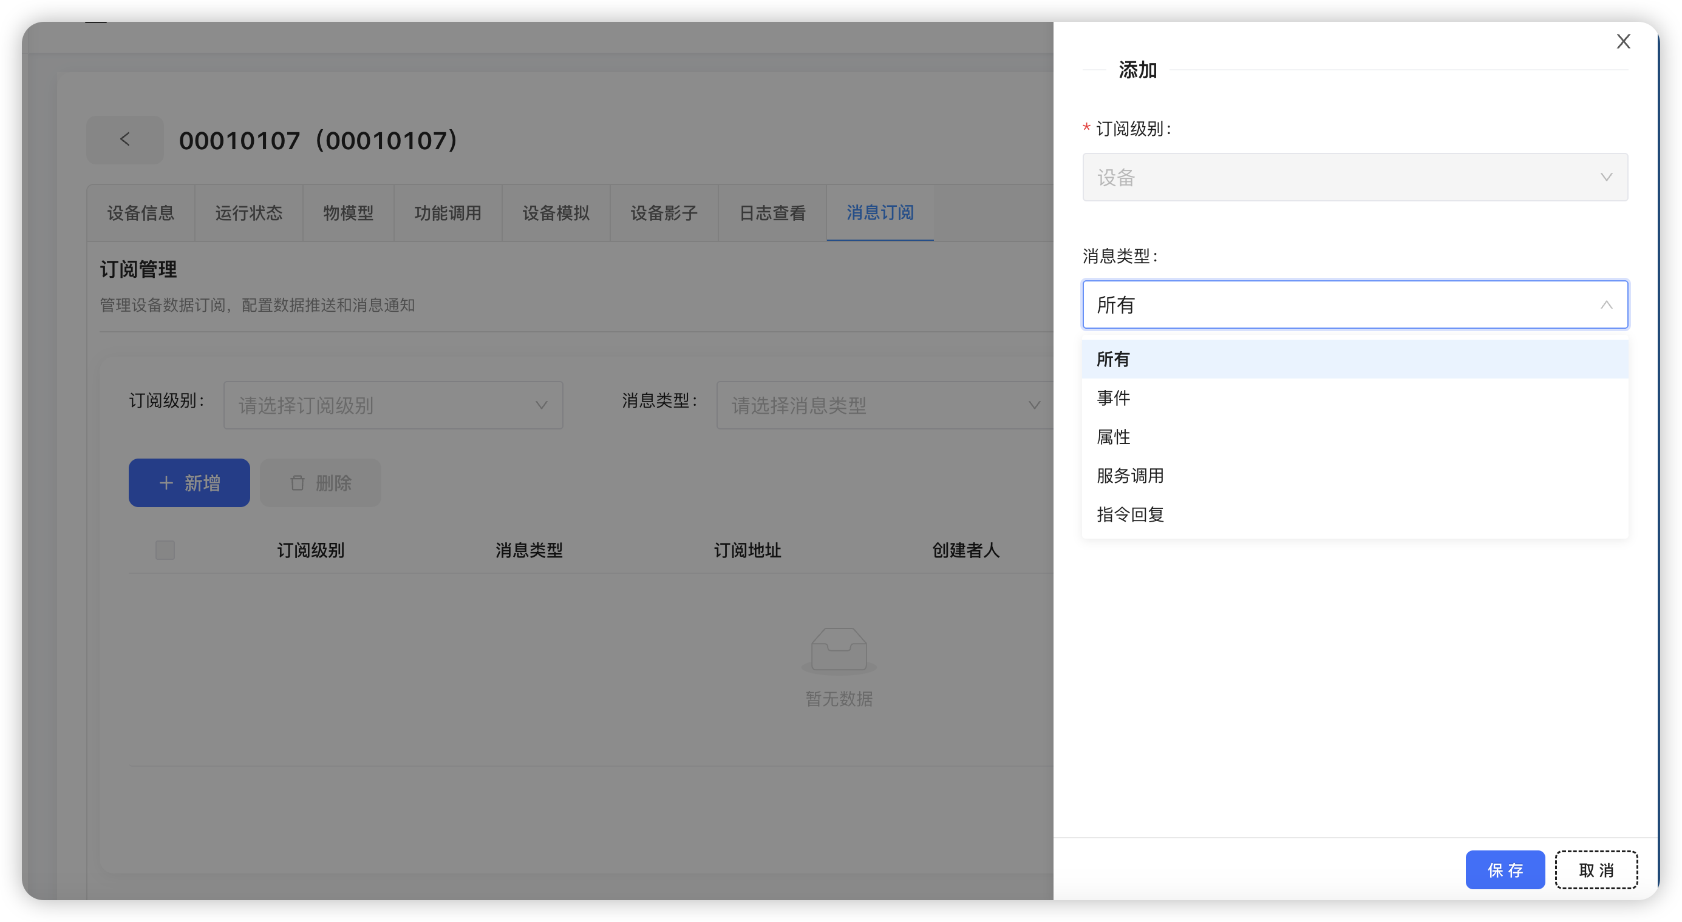Click the empty-box icon above 暂无数据
The height and width of the screenshot is (922, 1682).
click(x=839, y=649)
